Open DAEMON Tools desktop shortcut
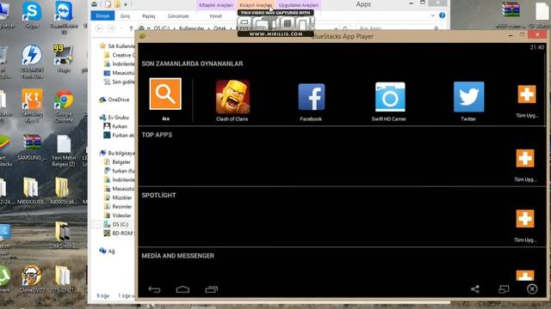The width and height of the screenshot is (551, 309). (x=32, y=61)
